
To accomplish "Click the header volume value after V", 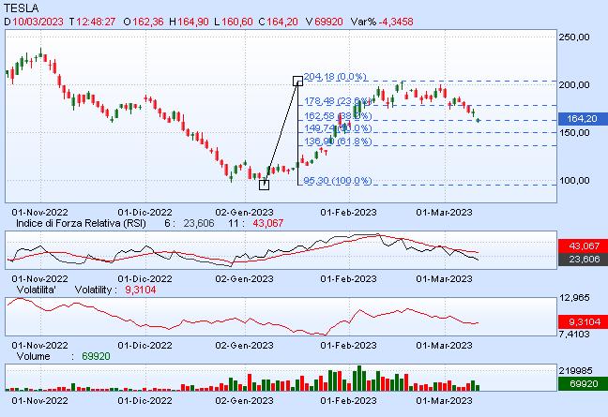I will point(328,22).
